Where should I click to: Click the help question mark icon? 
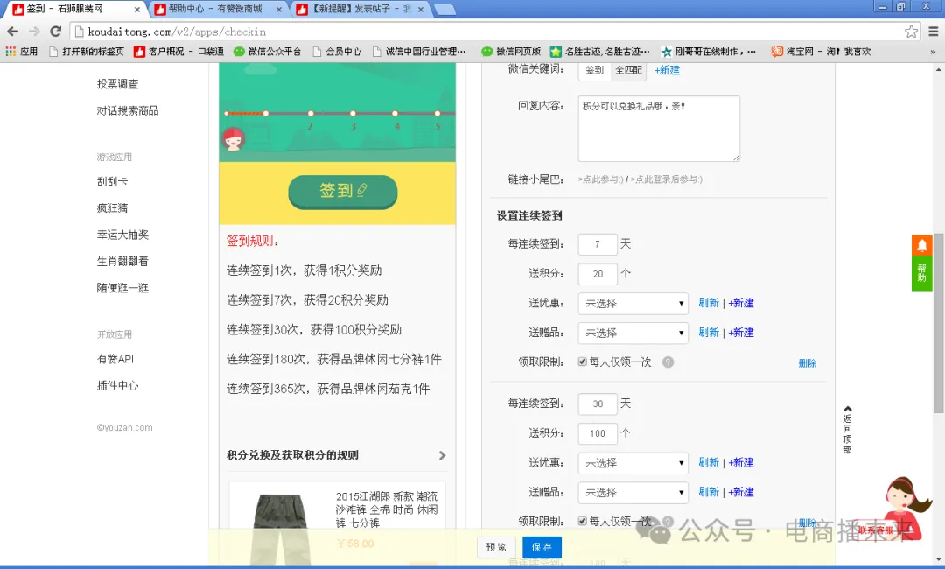[668, 362]
